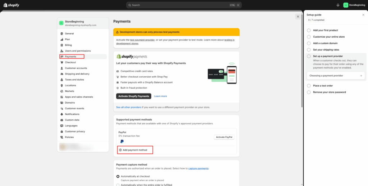368x186 pixels.
Task: Expand the Set your shipping rates step
Action: point(326,50)
